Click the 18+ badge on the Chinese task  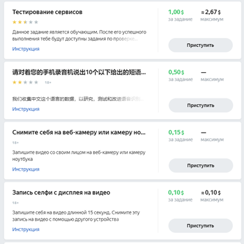[48, 82]
